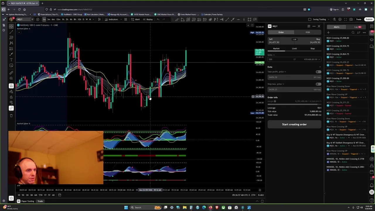Screen dimensions: 375x211
Task: Start Bar Replay mode
Action: pos(148,19)
